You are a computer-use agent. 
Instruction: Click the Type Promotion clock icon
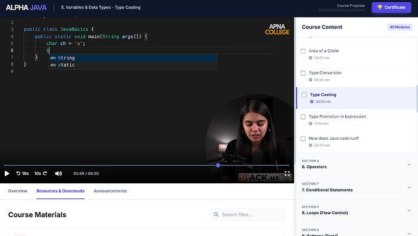tap(310, 123)
